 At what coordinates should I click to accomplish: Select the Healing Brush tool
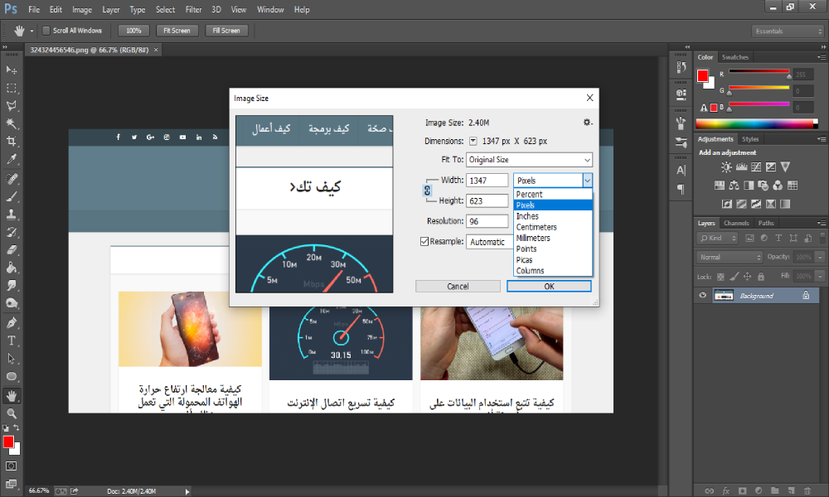[x=11, y=179]
